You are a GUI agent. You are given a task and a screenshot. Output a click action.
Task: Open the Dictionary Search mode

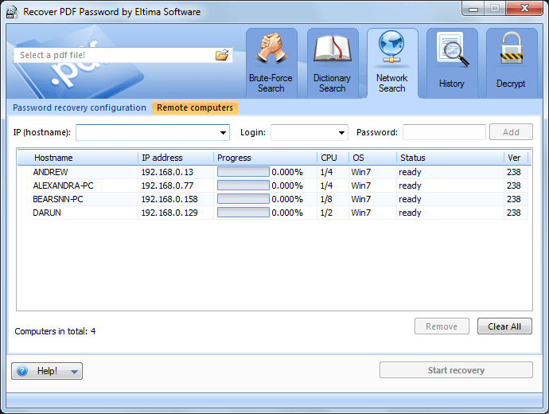(333, 63)
